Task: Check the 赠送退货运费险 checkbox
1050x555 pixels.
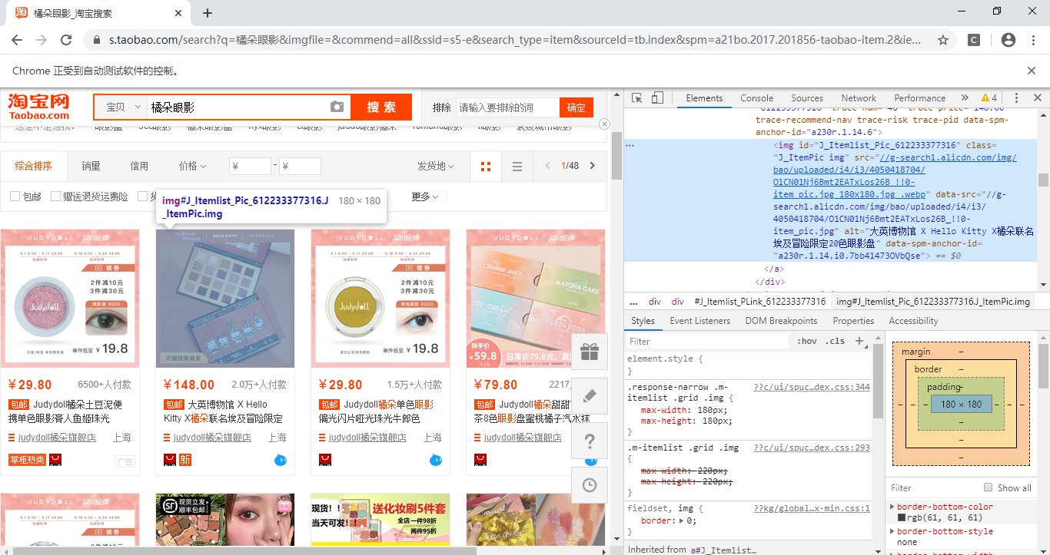Action: tap(55, 197)
